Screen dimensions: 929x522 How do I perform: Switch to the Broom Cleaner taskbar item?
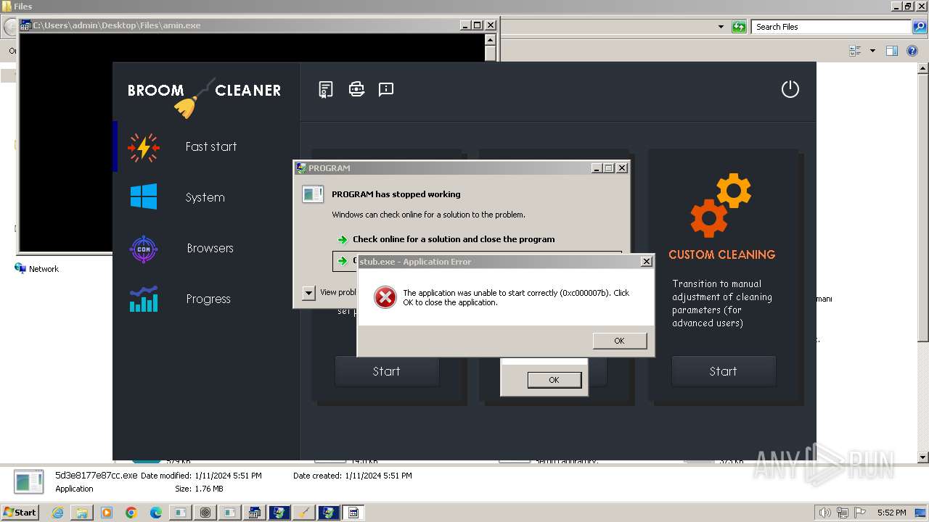304,513
